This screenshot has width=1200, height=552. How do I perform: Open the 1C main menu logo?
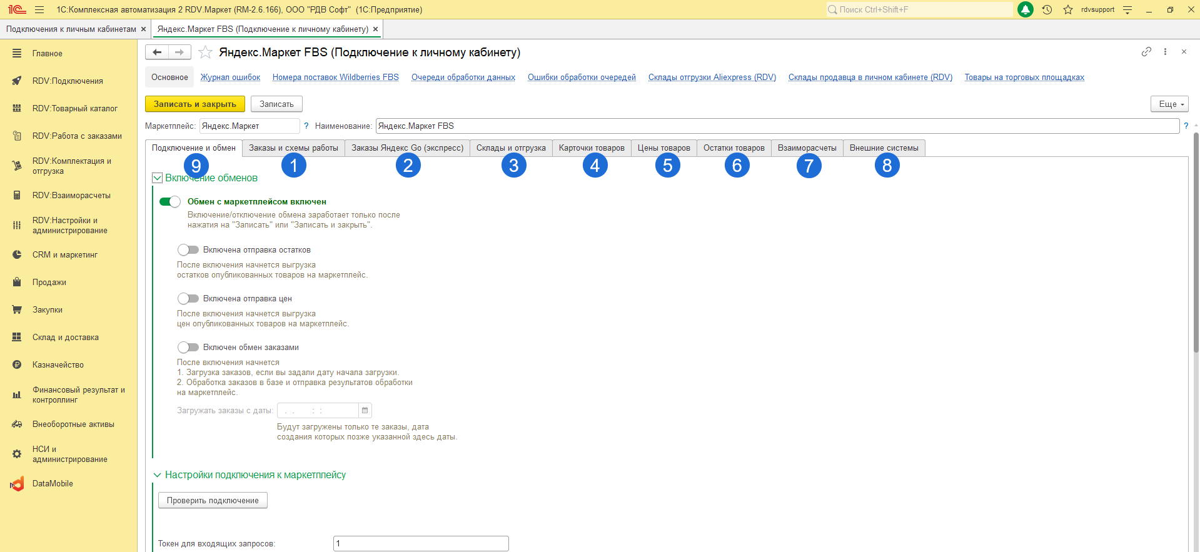click(17, 9)
